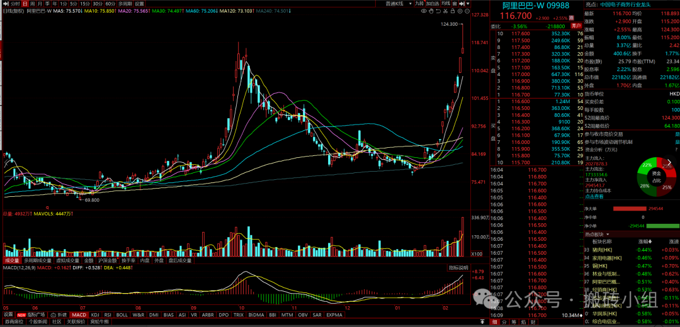680x327 pixels.
Task: Open top toolbar 设置 settings
Action: (139, 4)
